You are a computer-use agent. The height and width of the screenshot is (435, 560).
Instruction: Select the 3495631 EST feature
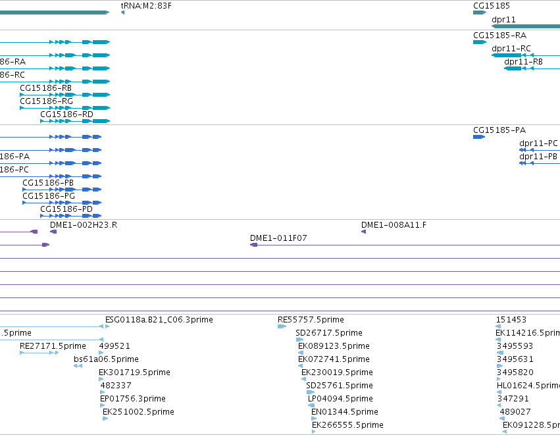(x=515, y=359)
